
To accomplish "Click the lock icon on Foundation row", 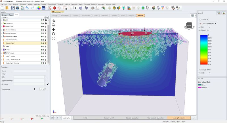I will pyautogui.click(x=46, y=23).
